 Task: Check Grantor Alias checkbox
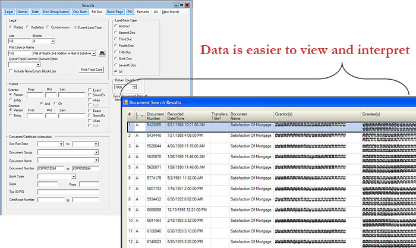[x=90, y=100]
